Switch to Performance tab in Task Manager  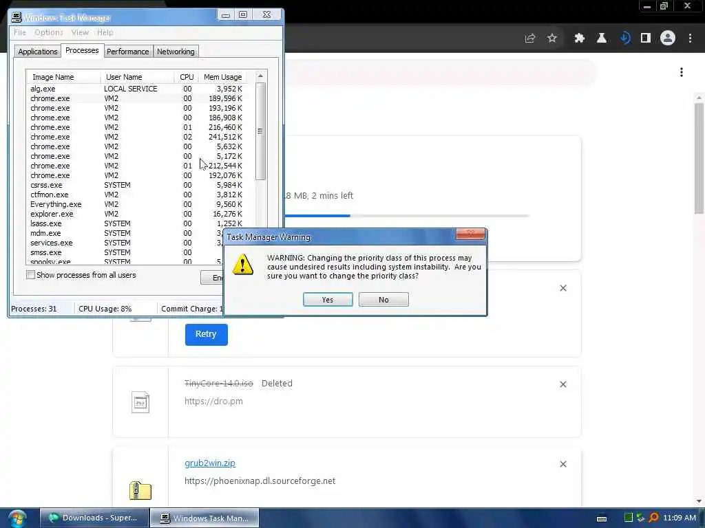pos(127,51)
